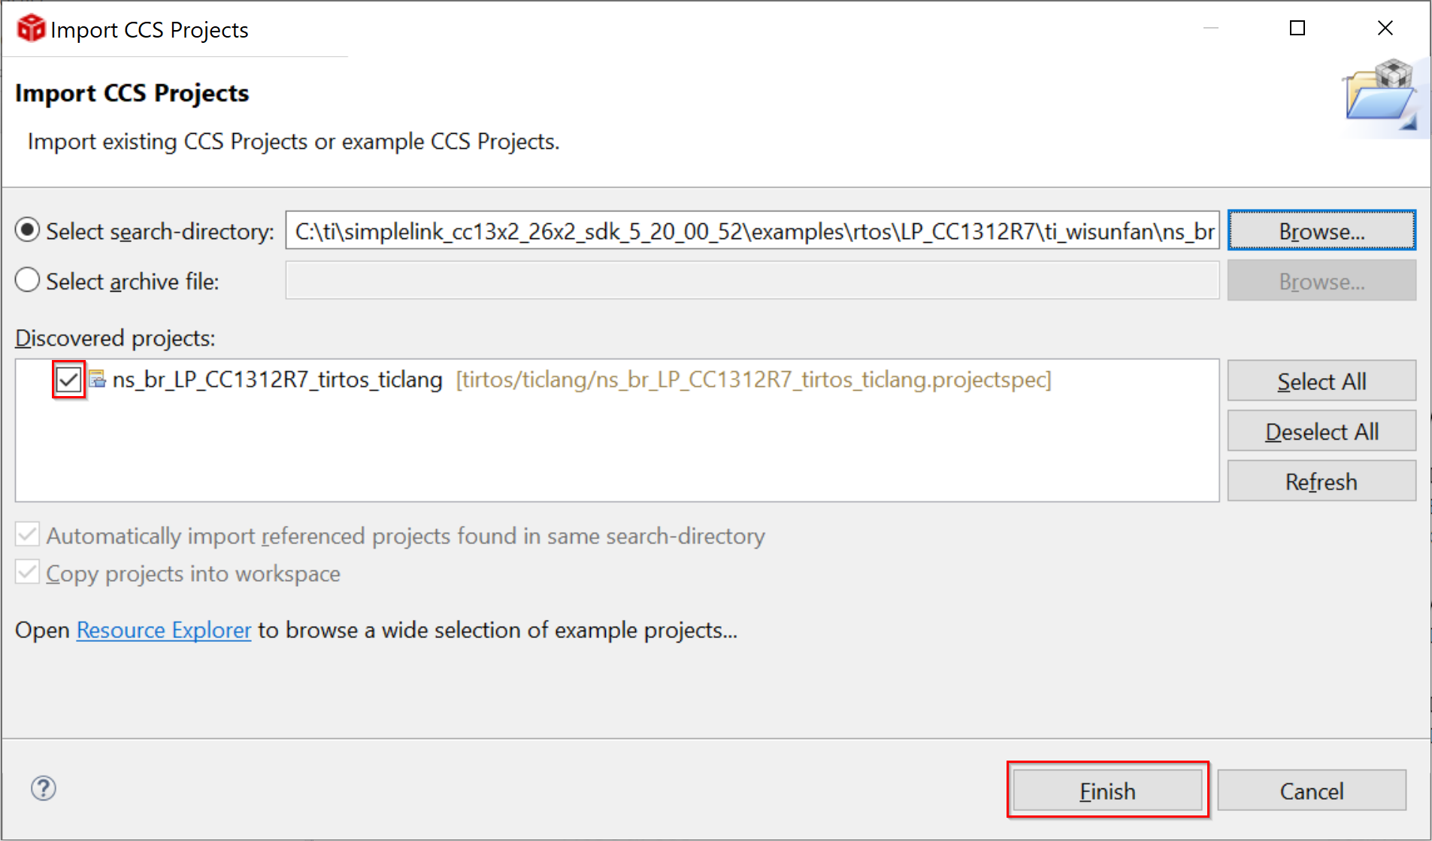Open the Resource Explorer link
This screenshot has width=1432, height=841.
[164, 630]
